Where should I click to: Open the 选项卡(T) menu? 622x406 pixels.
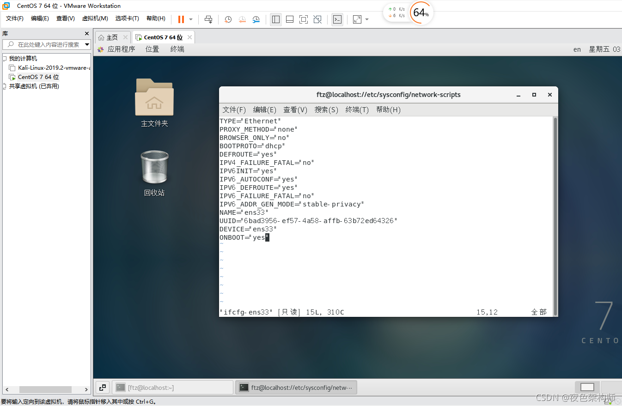[x=127, y=18]
